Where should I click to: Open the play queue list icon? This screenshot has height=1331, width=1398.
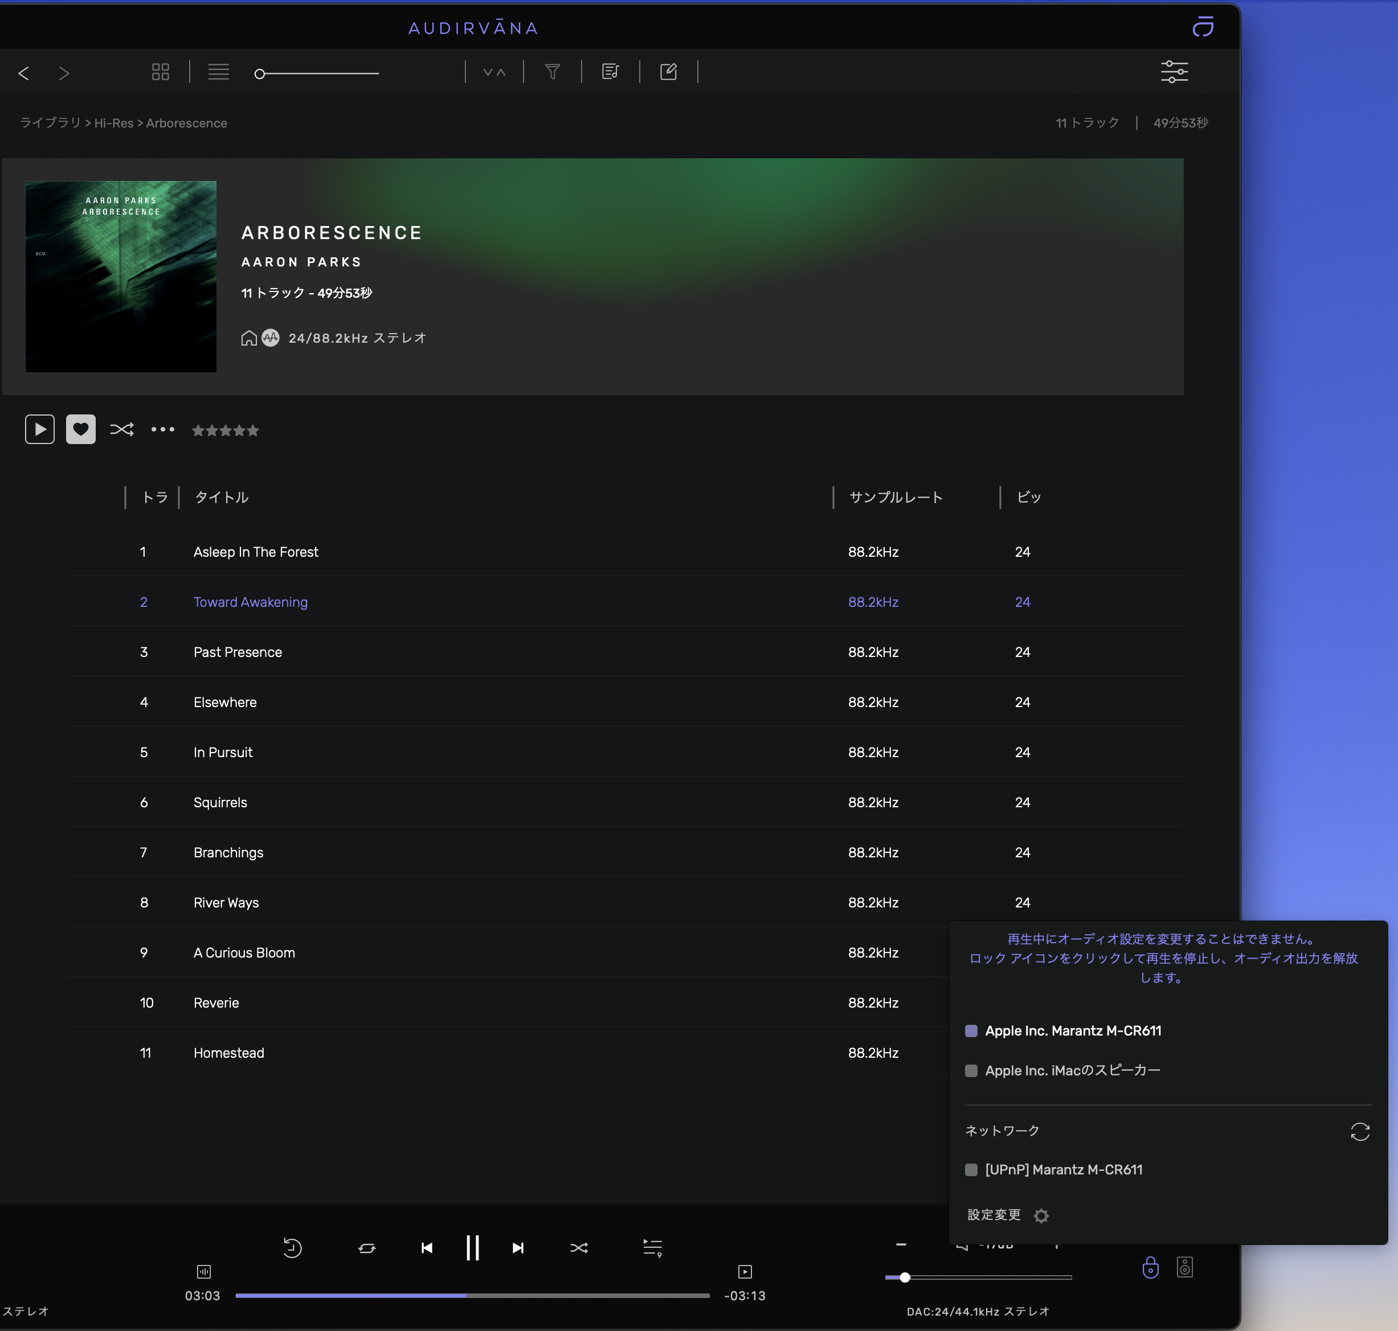tap(652, 1248)
